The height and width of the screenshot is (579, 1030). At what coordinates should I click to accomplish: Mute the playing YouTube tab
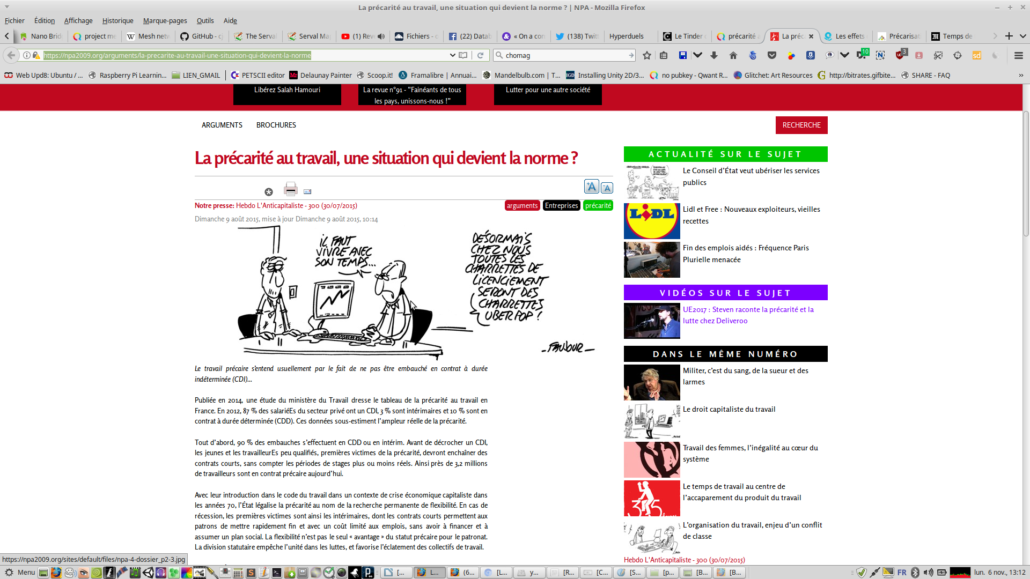coord(381,36)
